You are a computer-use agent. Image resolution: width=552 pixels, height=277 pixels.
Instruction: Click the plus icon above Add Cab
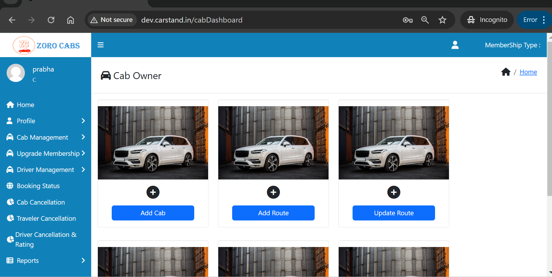click(x=153, y=192)
